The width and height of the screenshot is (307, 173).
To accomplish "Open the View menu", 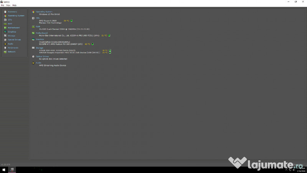I will pyautogui.click(x=8, y=5).
